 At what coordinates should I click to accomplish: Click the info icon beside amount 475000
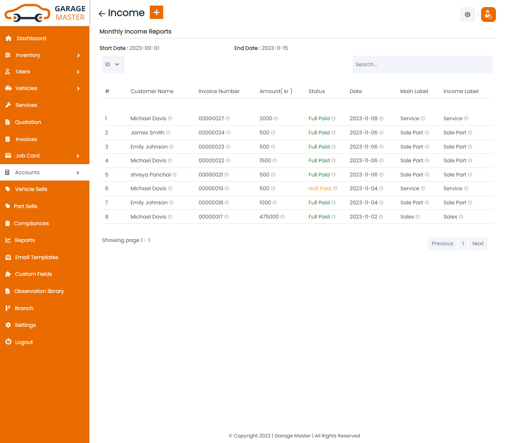(282, 217)
